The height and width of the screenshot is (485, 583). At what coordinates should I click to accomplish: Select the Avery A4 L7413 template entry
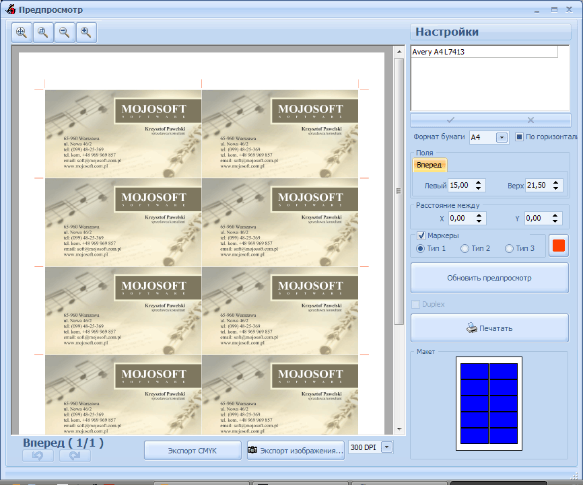pos(484,52)
